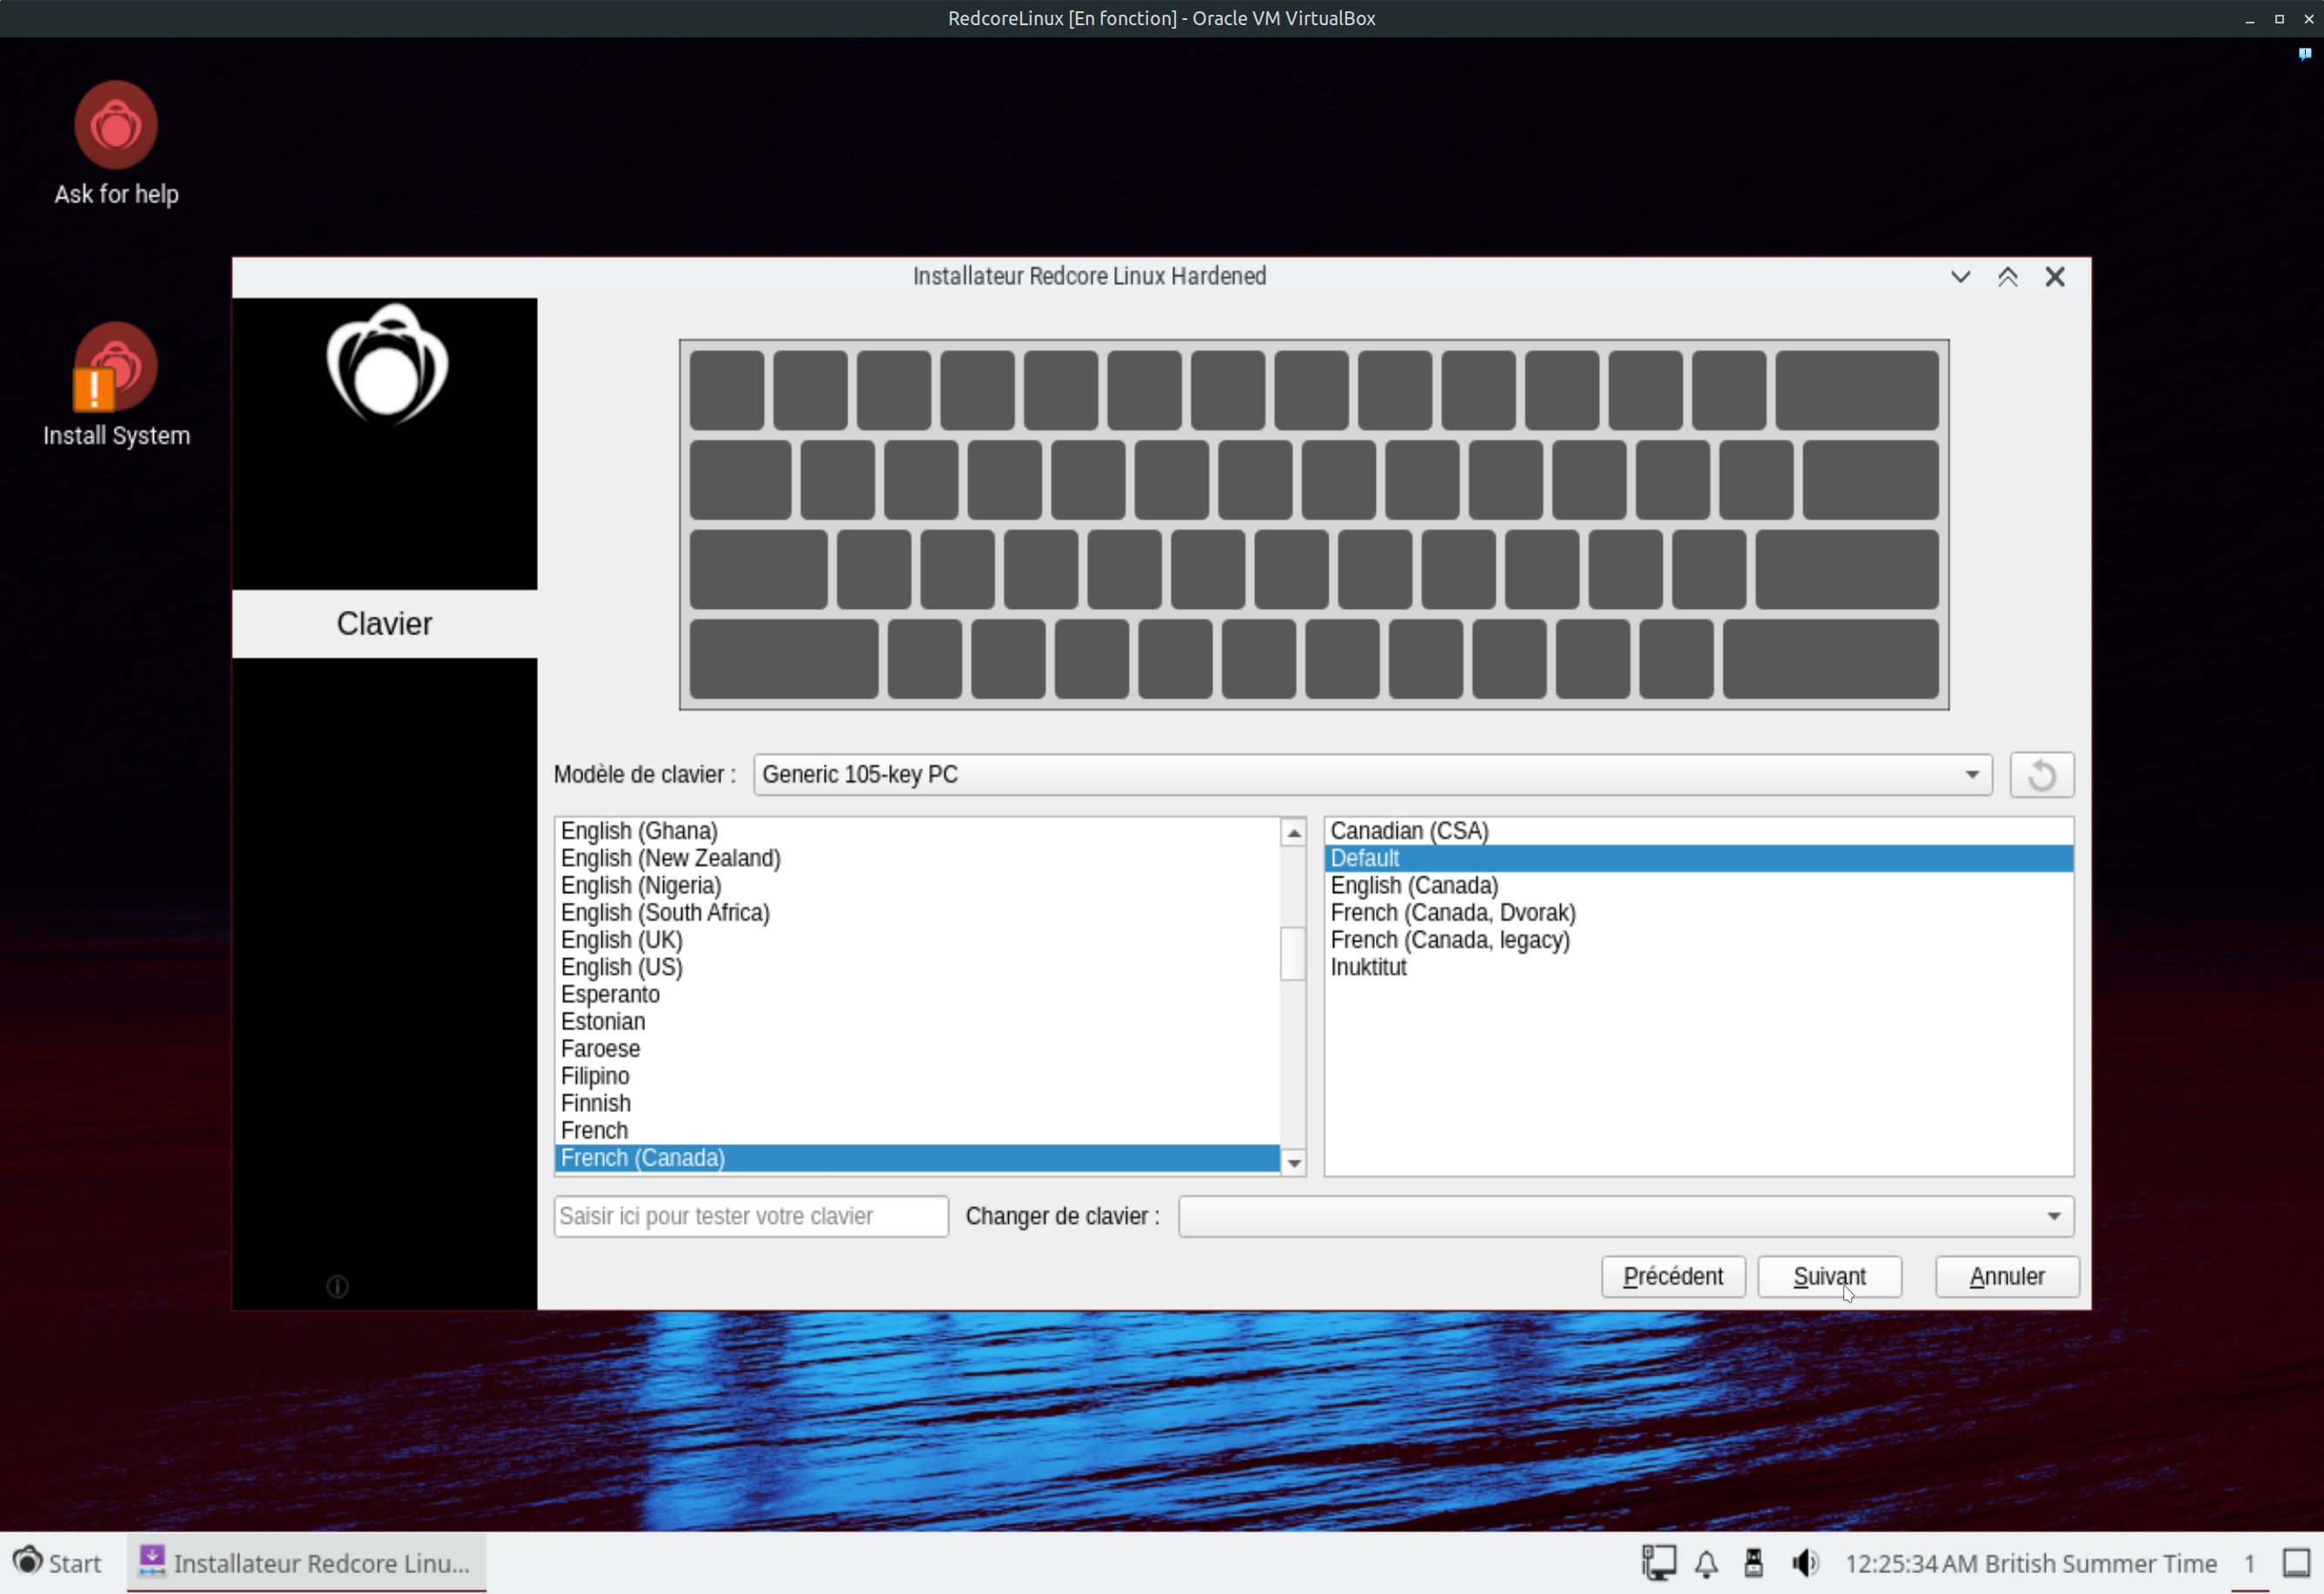Click the show desktop icon in the taskbar
This screenshot has width=2324, height=1594.
tap(2296, 1564)
